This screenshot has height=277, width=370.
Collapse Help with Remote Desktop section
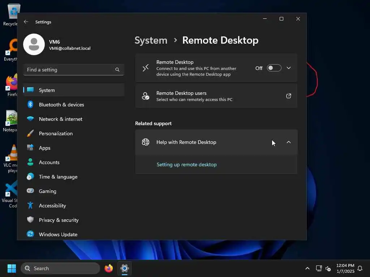[x=289, y=142]
